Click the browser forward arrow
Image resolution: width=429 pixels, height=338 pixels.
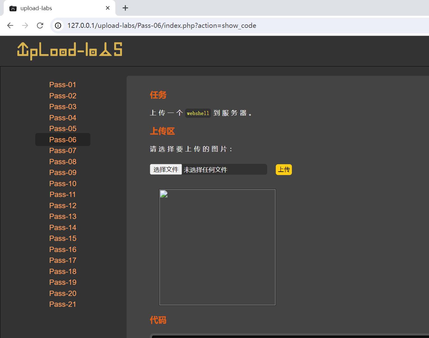(25, 25)
